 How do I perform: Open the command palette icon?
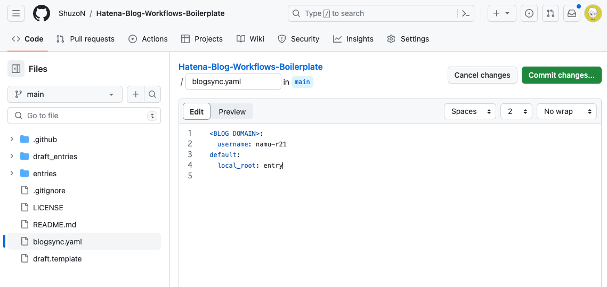click(466, 13)
